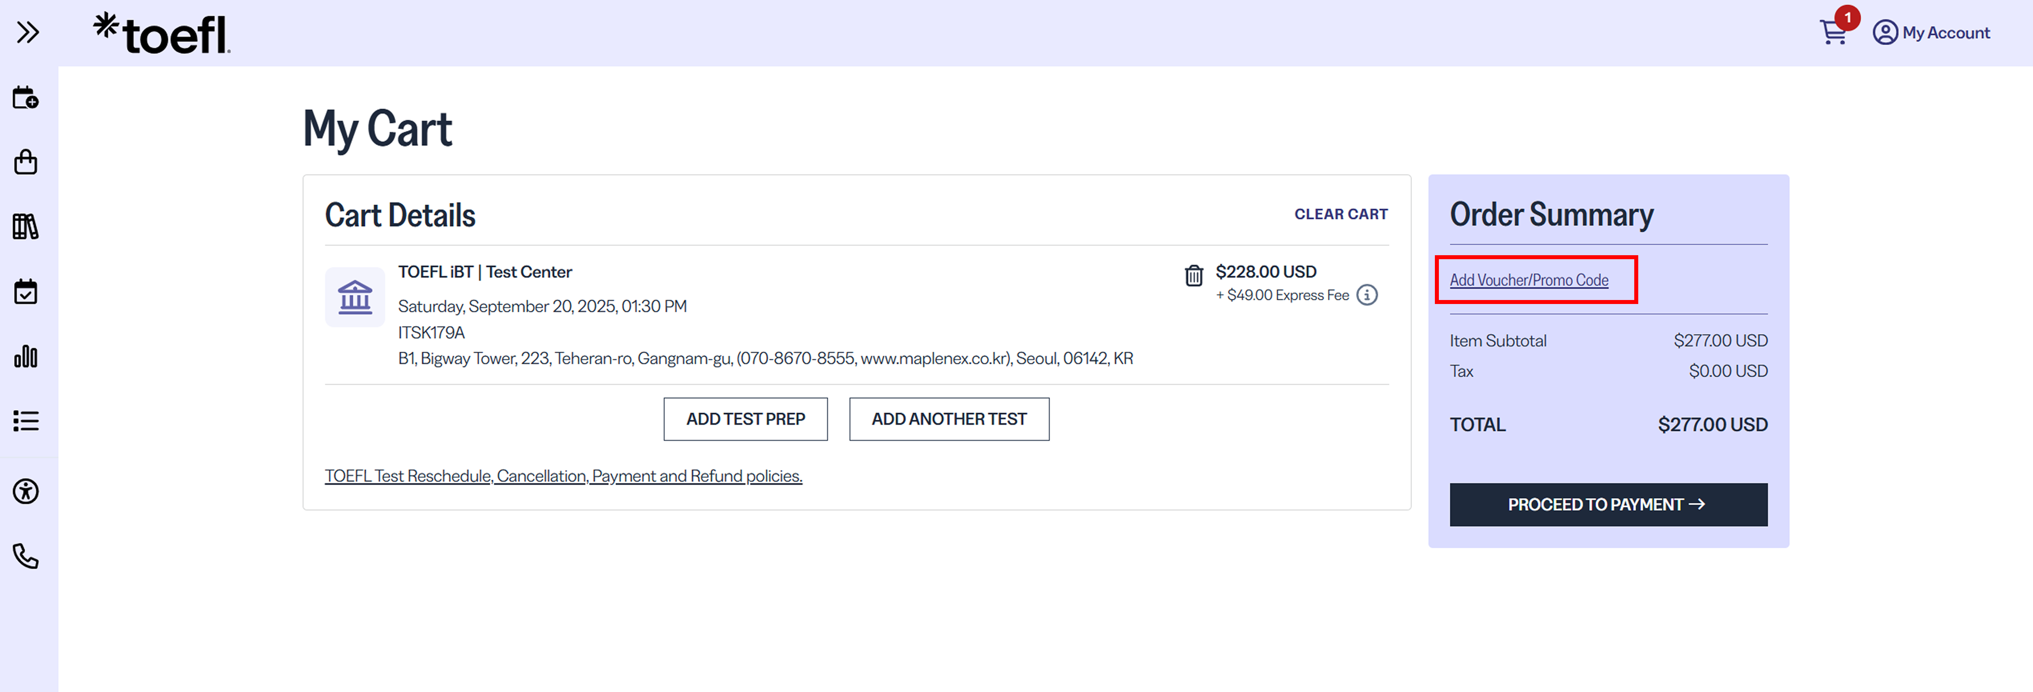Open Add Voucher/Promo Code link

1529,280
